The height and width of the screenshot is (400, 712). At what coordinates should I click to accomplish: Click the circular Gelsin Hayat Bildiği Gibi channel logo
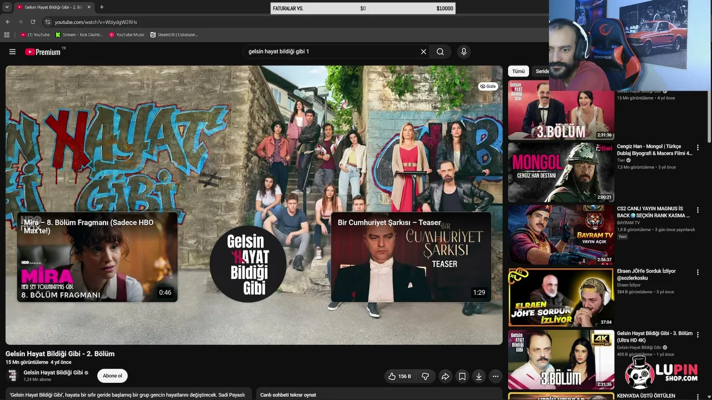click(248, 264)
